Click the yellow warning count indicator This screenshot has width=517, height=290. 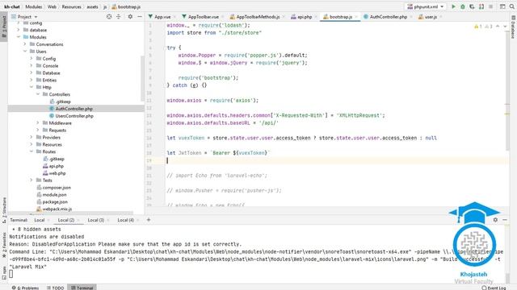click(478, 27)
